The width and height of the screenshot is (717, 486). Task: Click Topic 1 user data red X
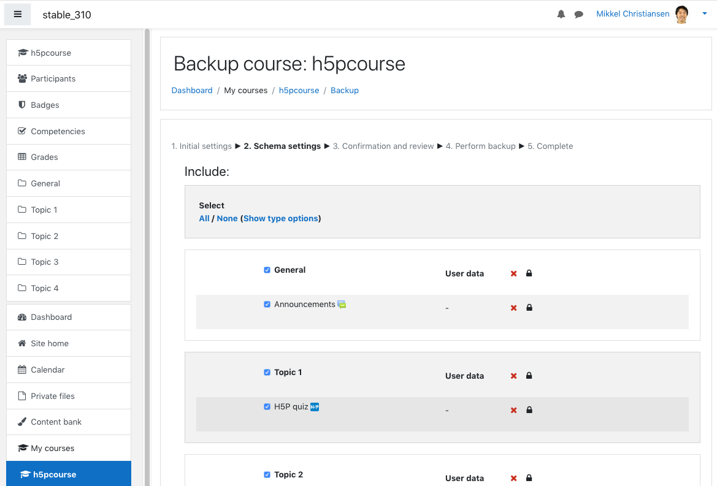[513, 376]
